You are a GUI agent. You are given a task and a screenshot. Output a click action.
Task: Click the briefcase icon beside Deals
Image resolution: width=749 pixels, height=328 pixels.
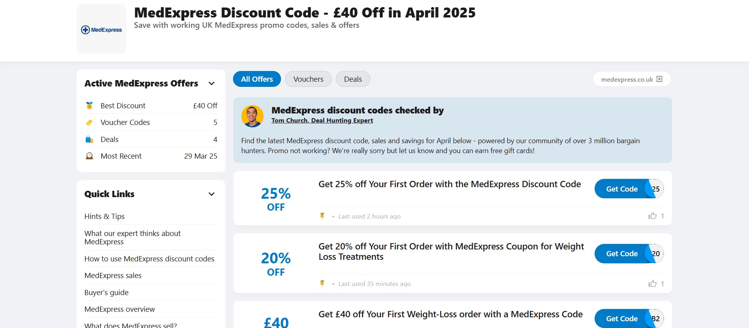[89, 139]
